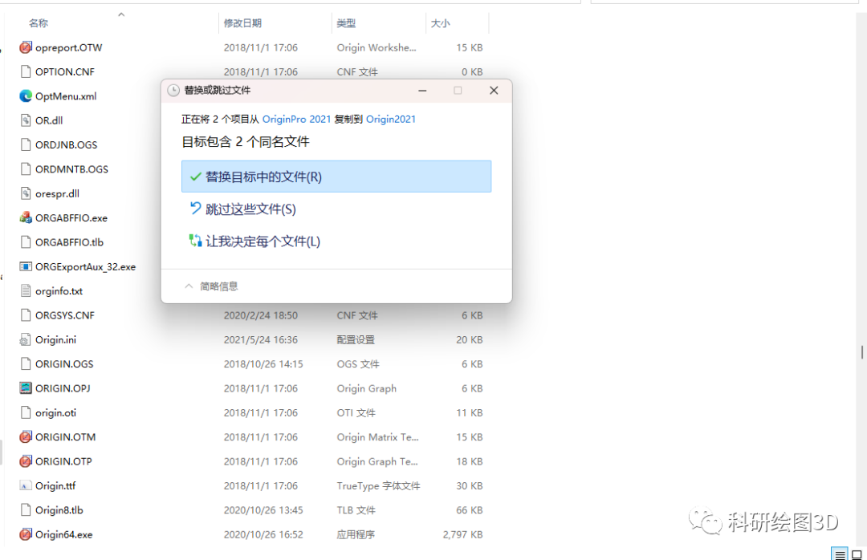Click the OptMenu.xml Edge icon
This screenshot has height=560, width=867.
point(26,96)
